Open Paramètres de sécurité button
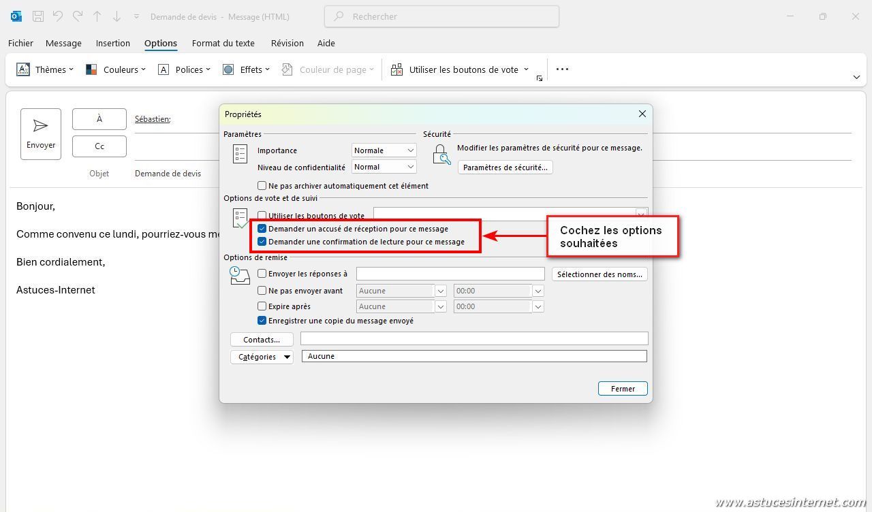 point(505,167)
